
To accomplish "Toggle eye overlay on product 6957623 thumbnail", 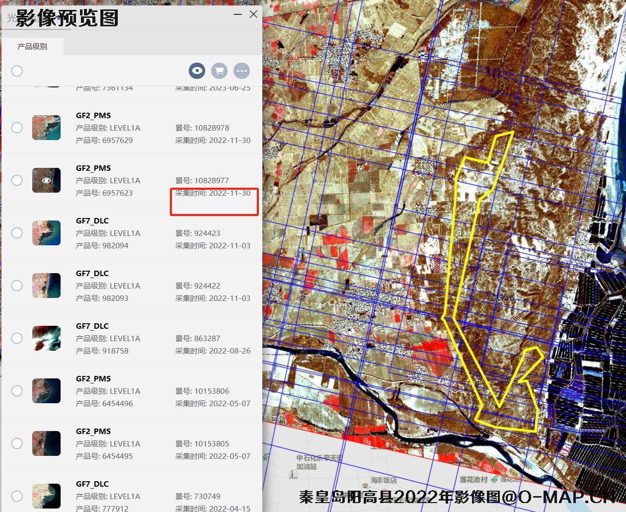I will [x=46, y=180].
